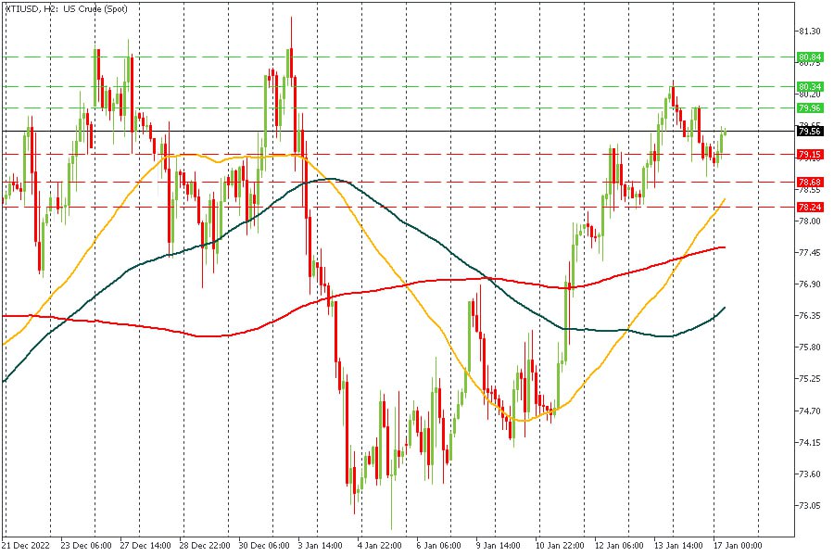Click the 4 Jan 22:00 time label
Image resolution: width=834 pixels, height=556 pixels.
pyautogui.click(x=379, y=546)
